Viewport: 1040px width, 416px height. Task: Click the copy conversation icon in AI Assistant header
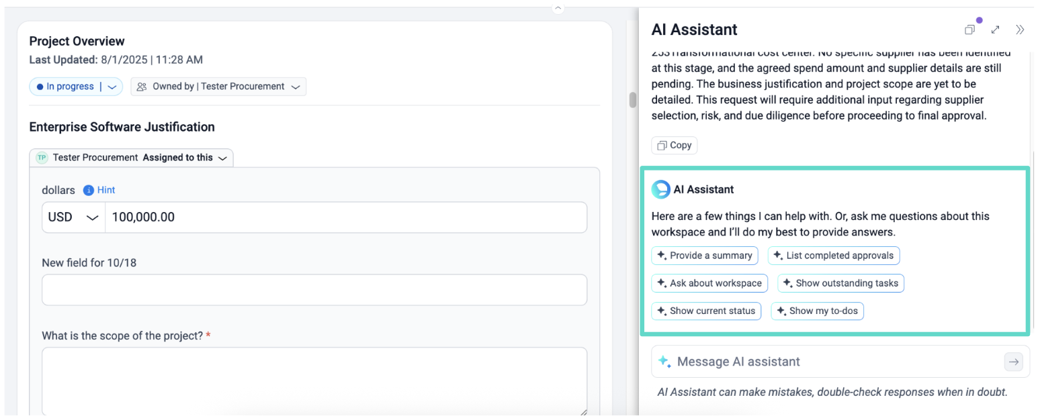coord(969,30)
